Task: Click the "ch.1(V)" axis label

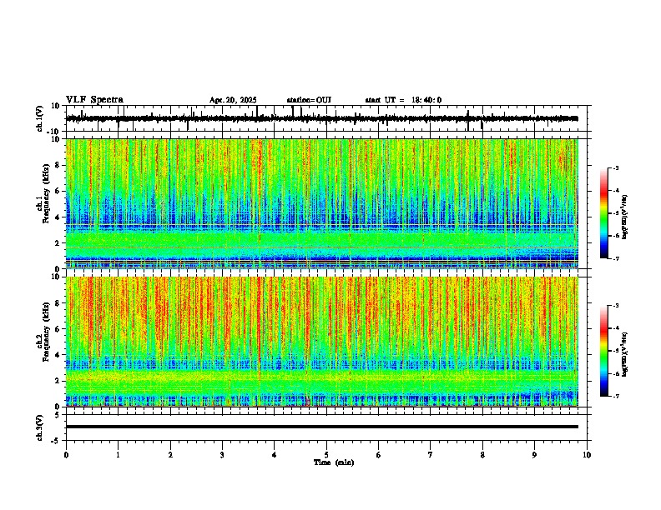Action: (x=40, y=118)
